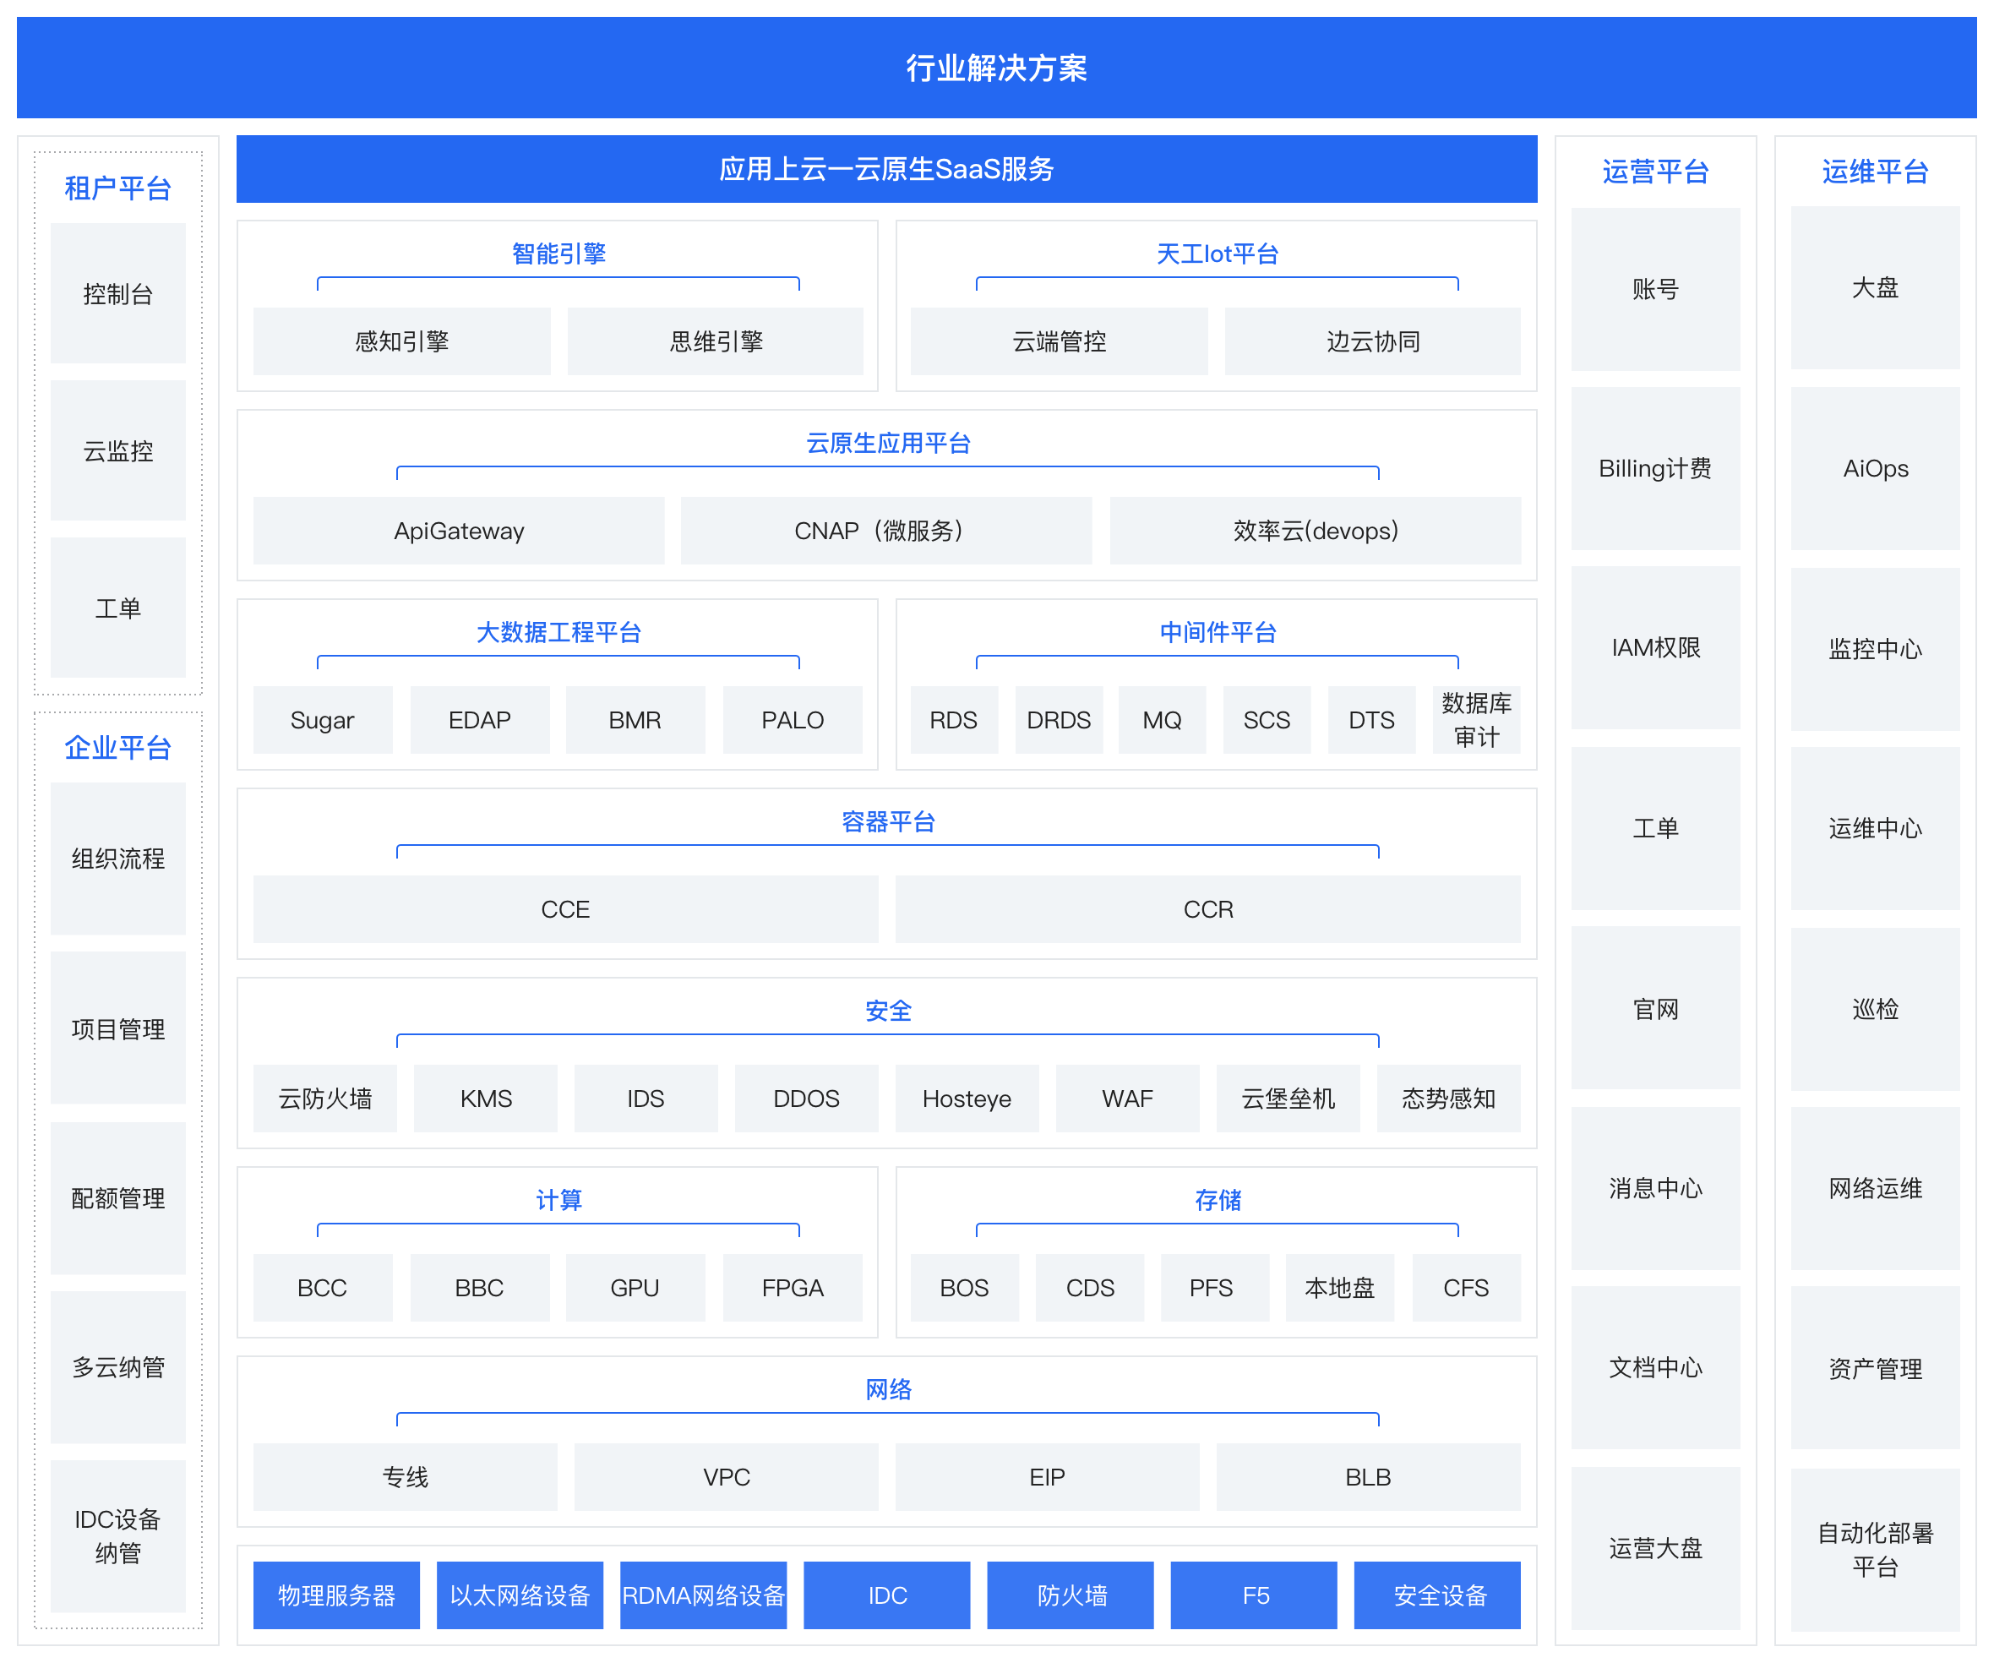1994x1663 pixels.
Task: Click the 组织流程 block
Action: (117, 859)
